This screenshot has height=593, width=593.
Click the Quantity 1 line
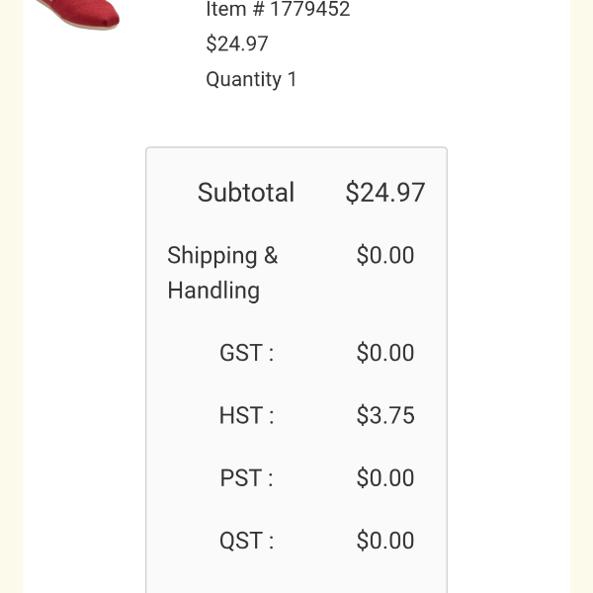(251, 79)
